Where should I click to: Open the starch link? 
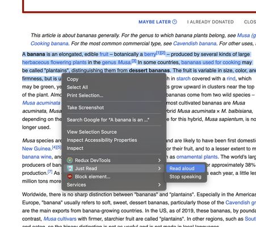point(183,79)
